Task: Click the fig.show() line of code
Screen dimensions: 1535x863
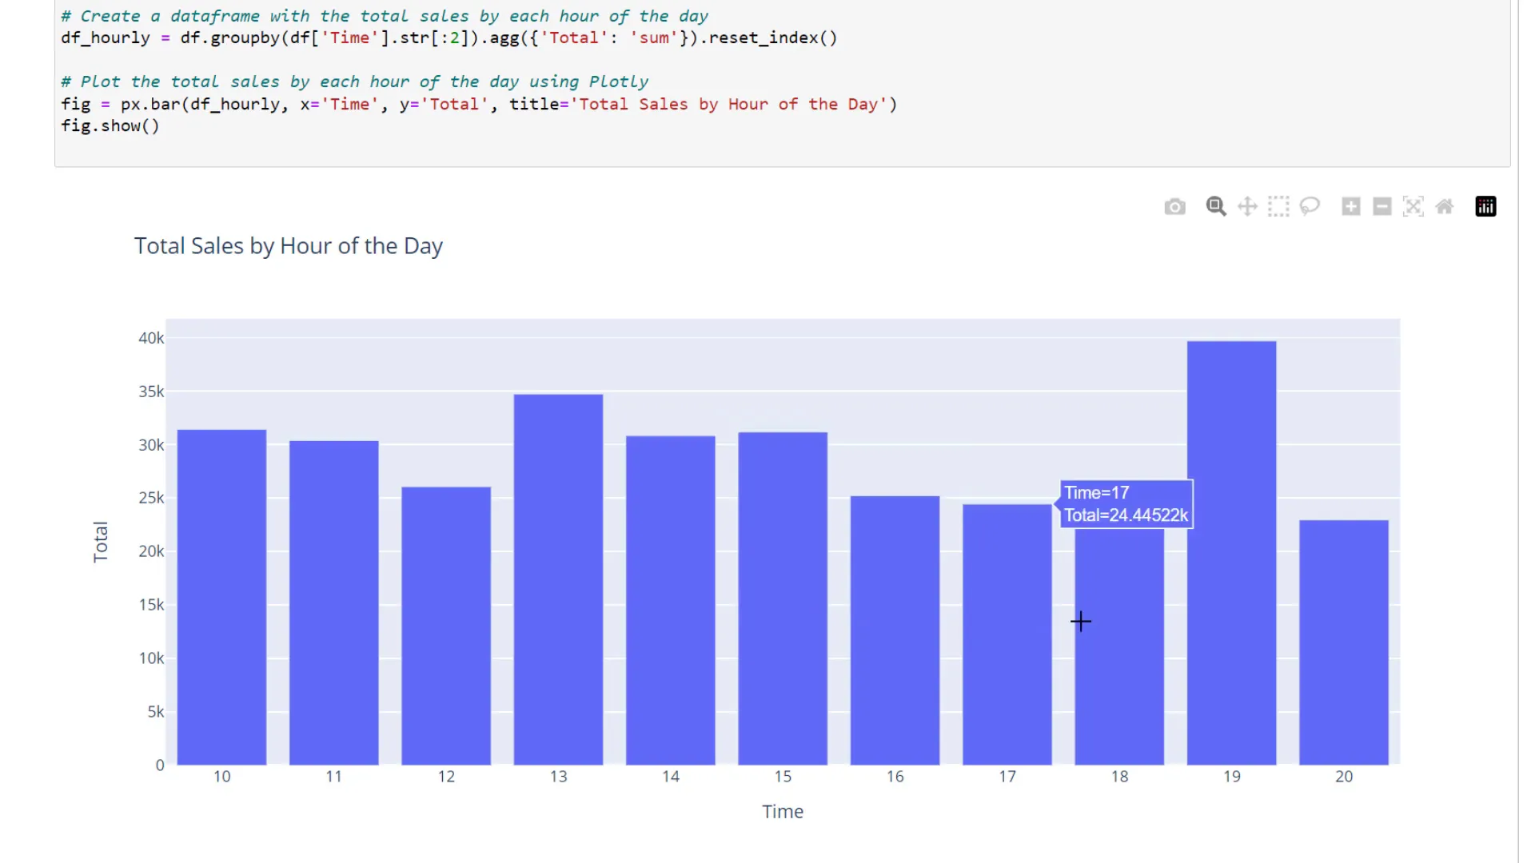Action: [110, 125]
